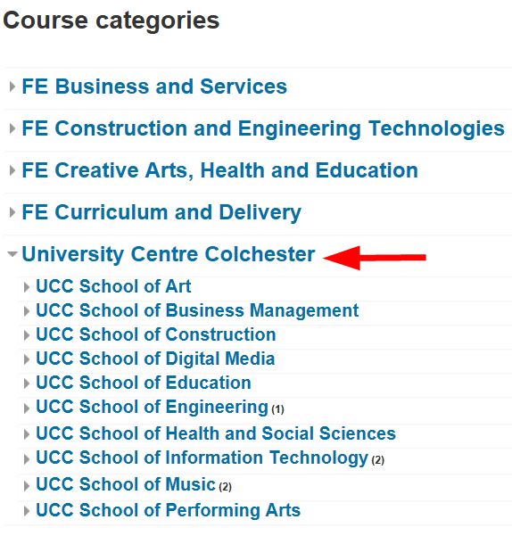Open UCC School of Information Technology
Screen dimensions: 512x536
(202, 458)
